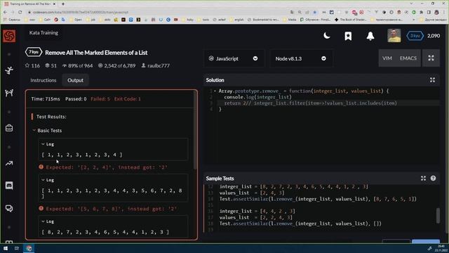
Task: Click the output panel vertical scrollbar
Action: [195, 131]
